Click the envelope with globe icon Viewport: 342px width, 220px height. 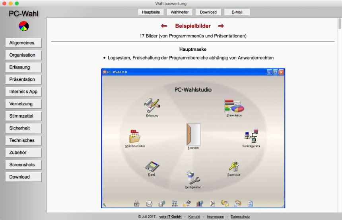tap(162, 204)
